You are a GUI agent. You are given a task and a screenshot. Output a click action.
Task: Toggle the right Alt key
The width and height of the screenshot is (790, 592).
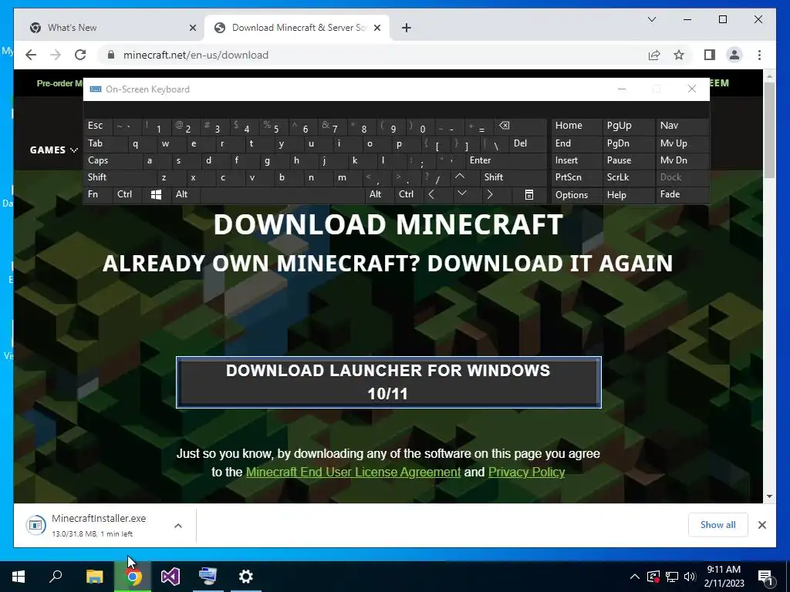379,194
